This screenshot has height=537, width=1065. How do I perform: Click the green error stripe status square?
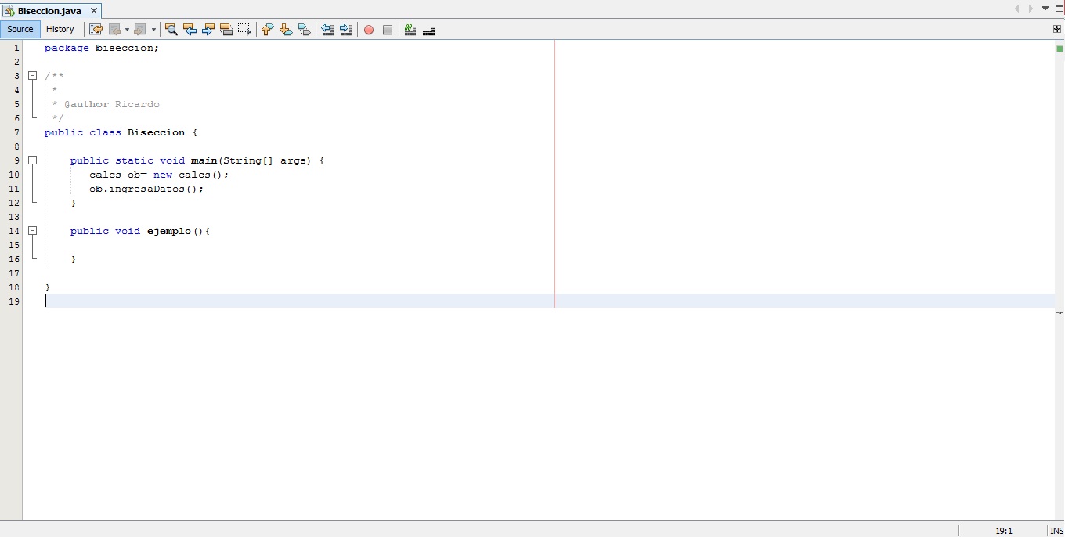tap(1060, 49)
